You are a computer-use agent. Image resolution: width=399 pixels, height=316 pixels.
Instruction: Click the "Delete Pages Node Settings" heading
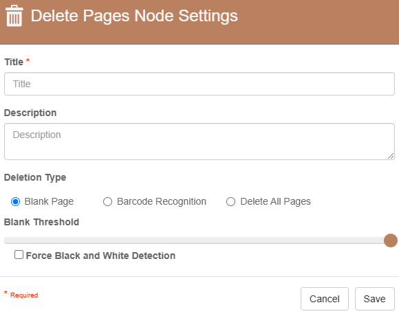[x=134, y=16]
